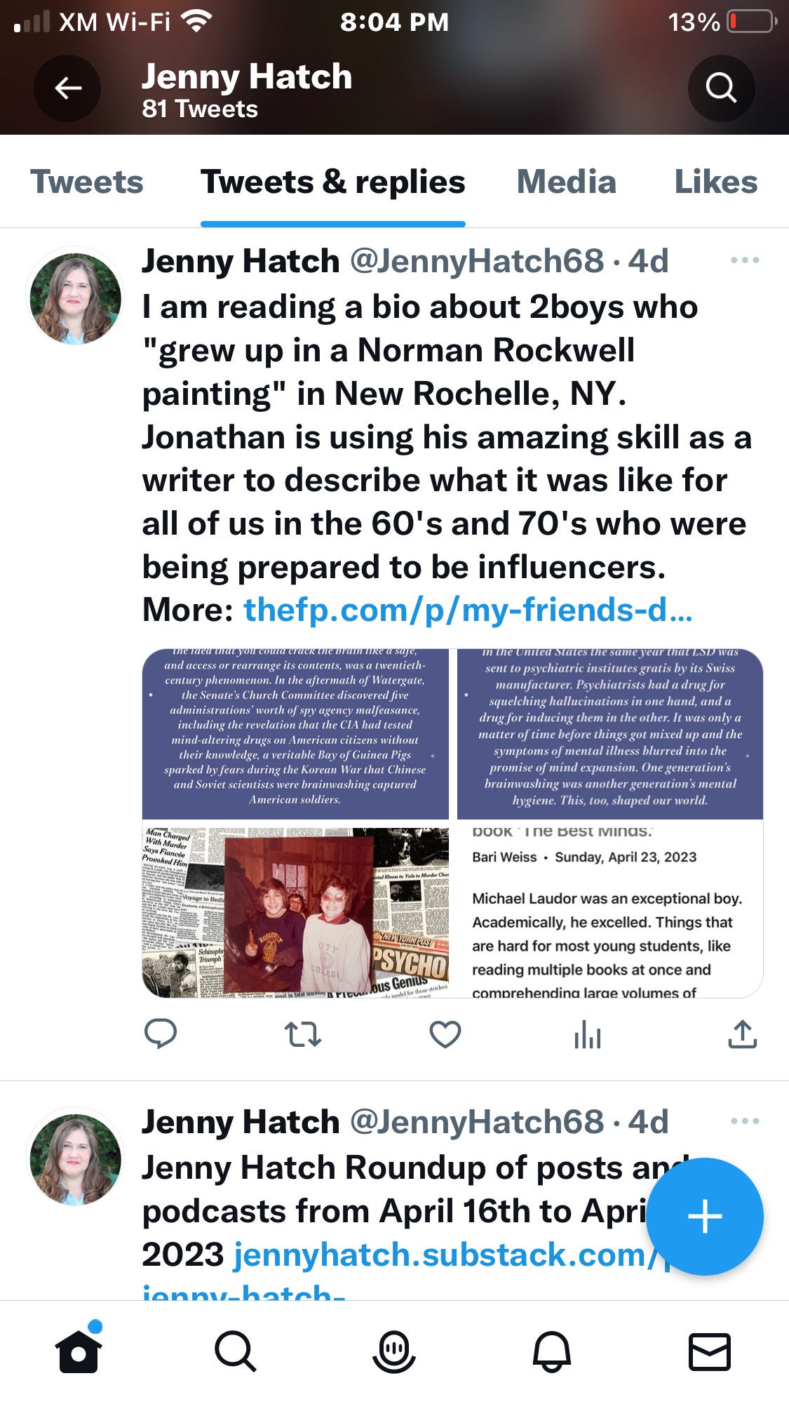
Task: Switch to the Tweets tab
Action: (87, 182)
